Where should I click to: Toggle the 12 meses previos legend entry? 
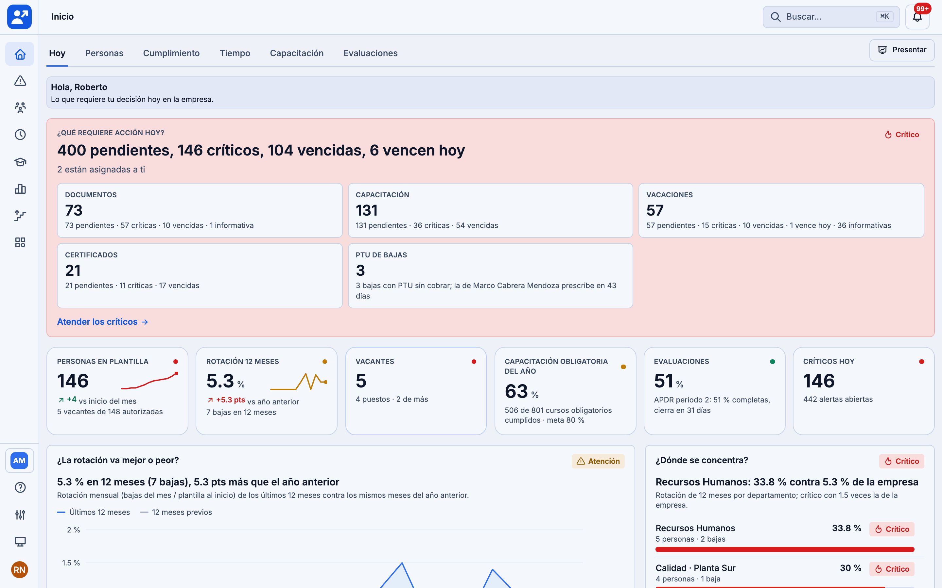tap(176, 512)
